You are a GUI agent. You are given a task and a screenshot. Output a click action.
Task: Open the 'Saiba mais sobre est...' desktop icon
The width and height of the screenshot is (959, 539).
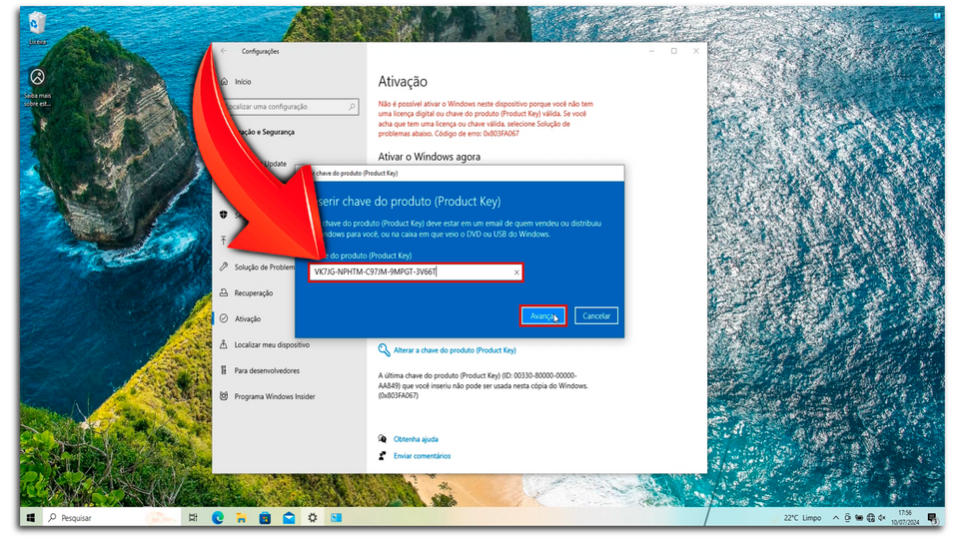pyautogui.click(x=37, y=88)
